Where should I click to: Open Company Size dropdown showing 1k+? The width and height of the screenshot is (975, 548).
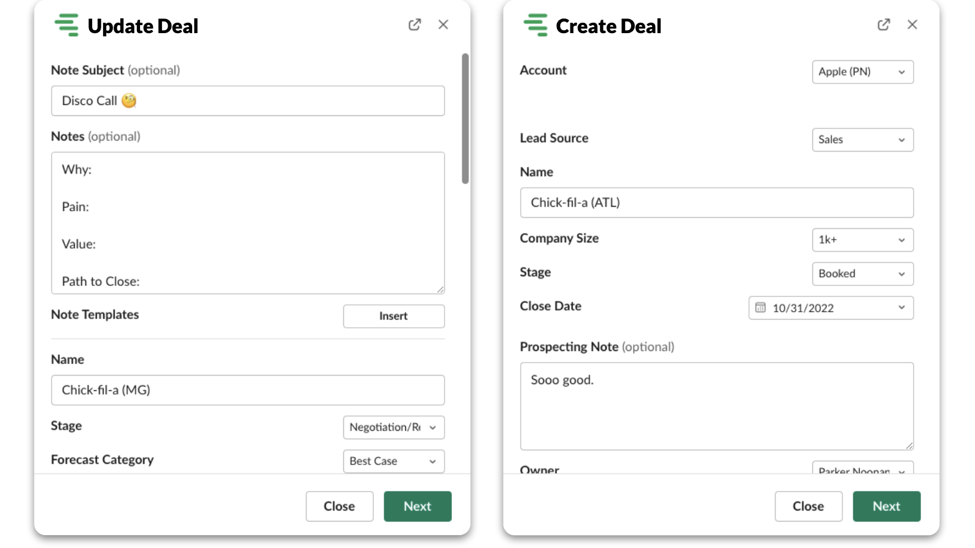pos(862,239)
